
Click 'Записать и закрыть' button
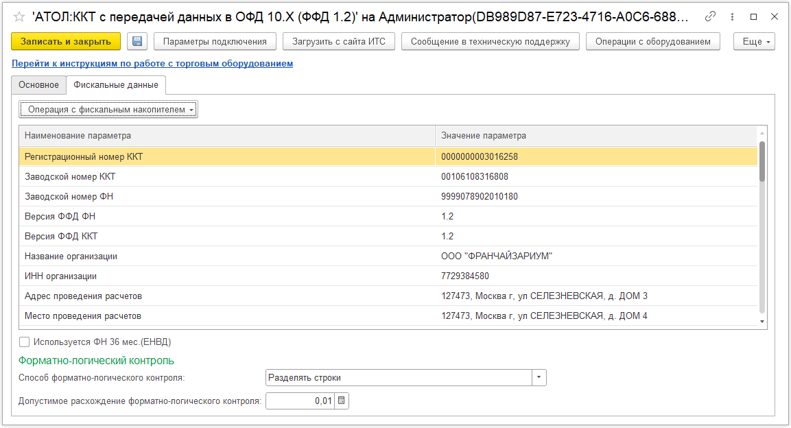coord(66,42)
